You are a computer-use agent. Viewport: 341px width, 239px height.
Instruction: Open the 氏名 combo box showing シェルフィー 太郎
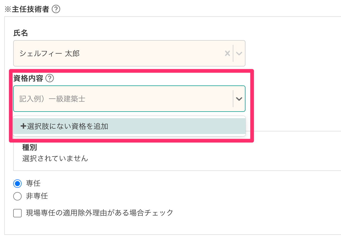119,54
